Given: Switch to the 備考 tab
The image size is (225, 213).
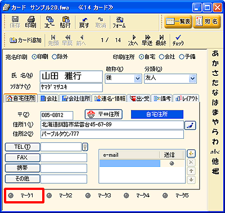Looking at the screenshot, I should pyautogui.click(x=162, y=98).
